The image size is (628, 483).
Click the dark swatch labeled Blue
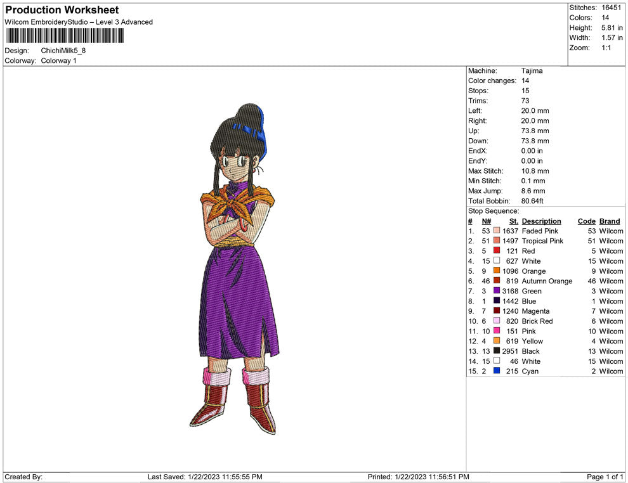point(497,300)
